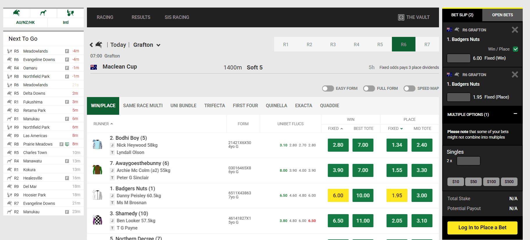This screenshot has height=240, width=530.
Task: Sort Place Mid Tote column
Action: click(x=422, y=128)
